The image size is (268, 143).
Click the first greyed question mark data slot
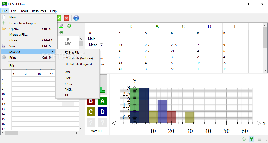pos(91,122)
